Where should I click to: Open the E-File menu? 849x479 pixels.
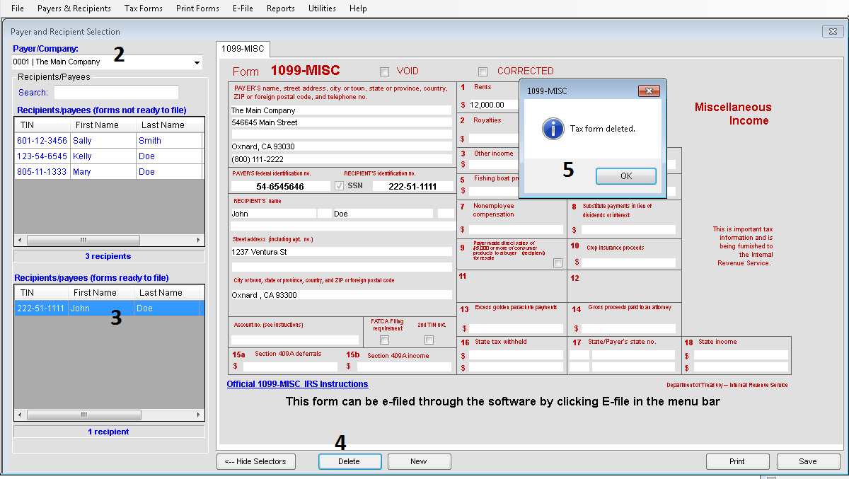click(x=243, y=8)
